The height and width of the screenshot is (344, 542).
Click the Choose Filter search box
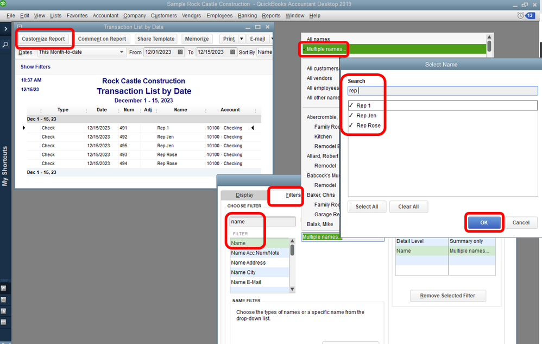point(263,222)
